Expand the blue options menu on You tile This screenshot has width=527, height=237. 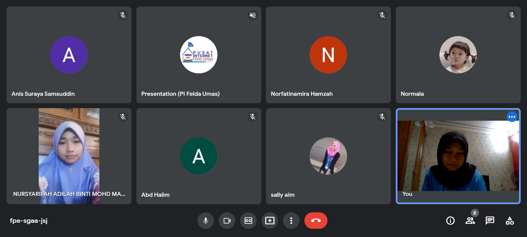tap(512, 117)
